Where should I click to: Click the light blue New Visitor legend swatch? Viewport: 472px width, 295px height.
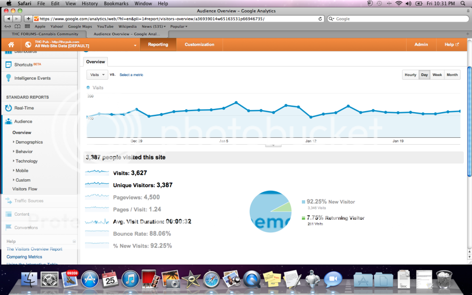(x=303, y=202)
